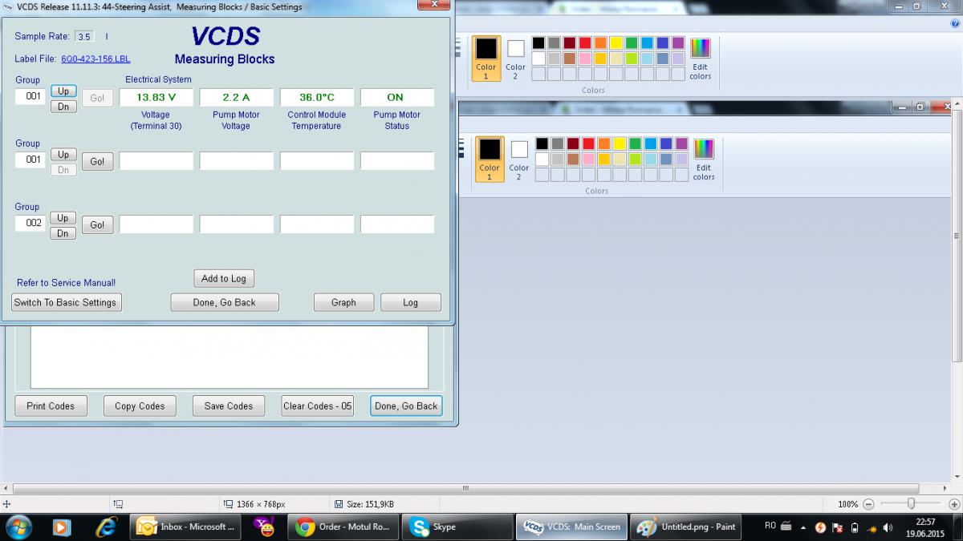Select Color 2 in the upper Paint ribbon

(x=515, y=60)
